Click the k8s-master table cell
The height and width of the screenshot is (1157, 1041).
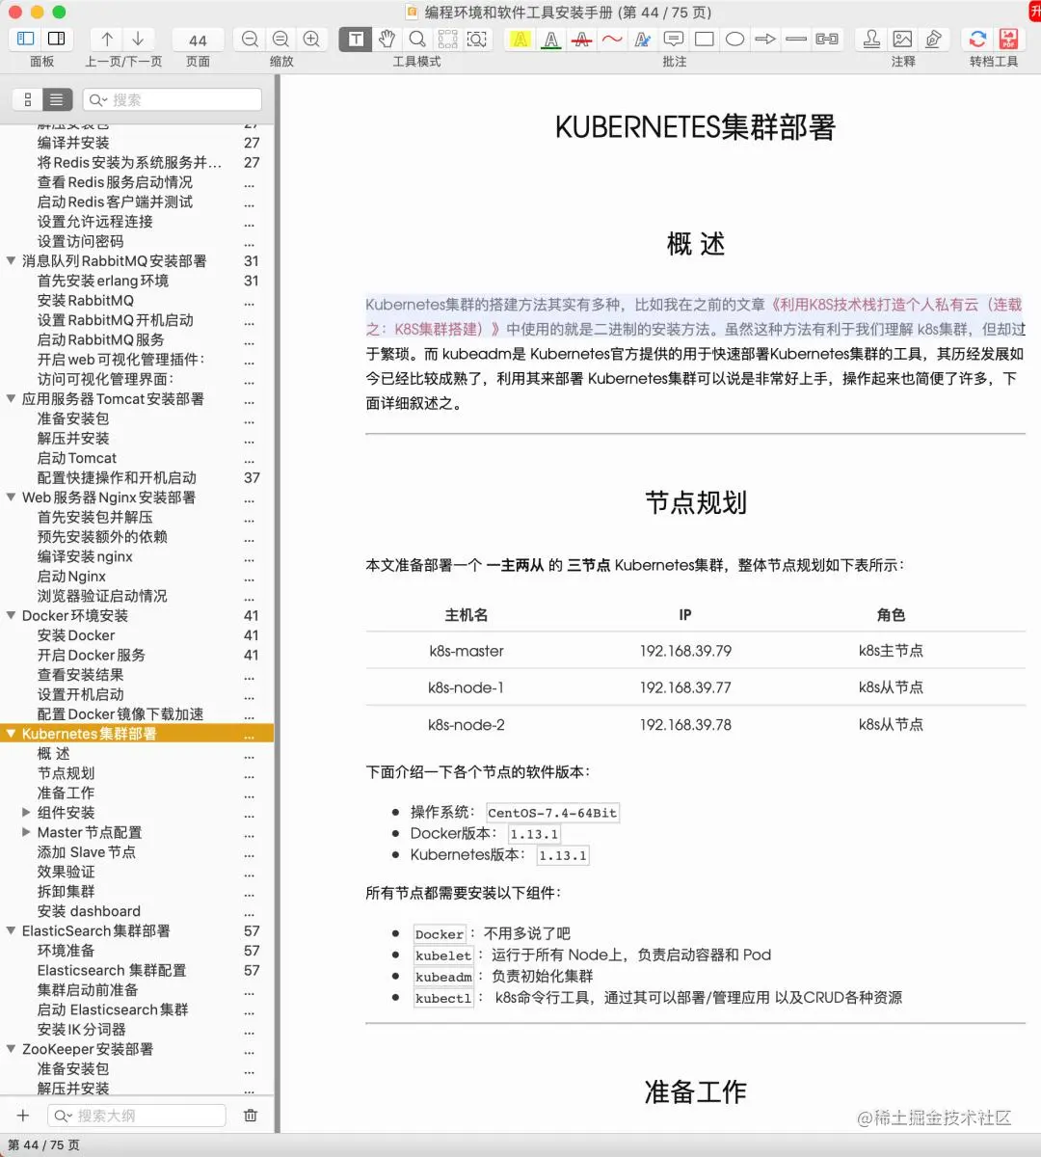pos(467,651)
